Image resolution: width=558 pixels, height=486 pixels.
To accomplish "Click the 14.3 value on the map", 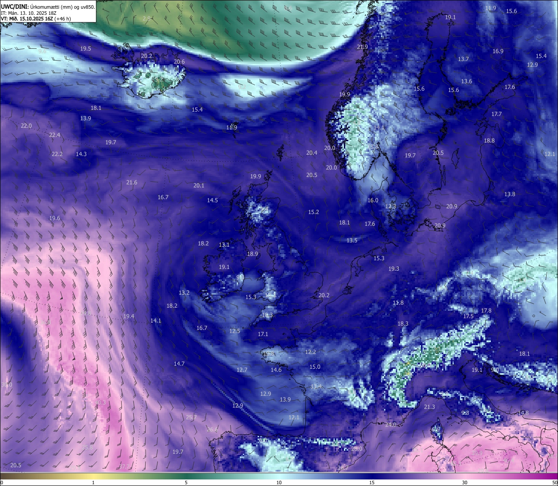I will [x=81, y=154].
